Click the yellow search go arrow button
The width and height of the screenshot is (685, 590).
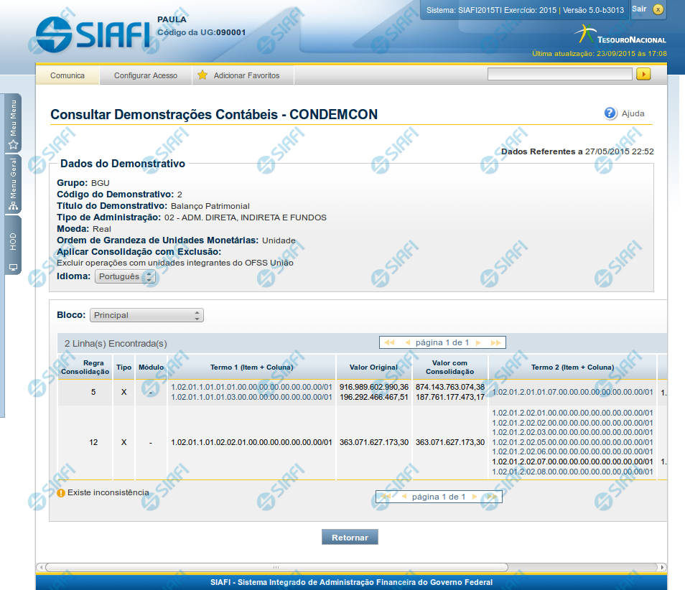[x=643, y=74]
